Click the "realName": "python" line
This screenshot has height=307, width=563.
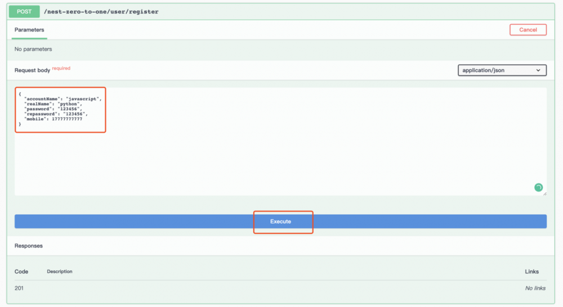pyautogui.click(x=53, y=103)
